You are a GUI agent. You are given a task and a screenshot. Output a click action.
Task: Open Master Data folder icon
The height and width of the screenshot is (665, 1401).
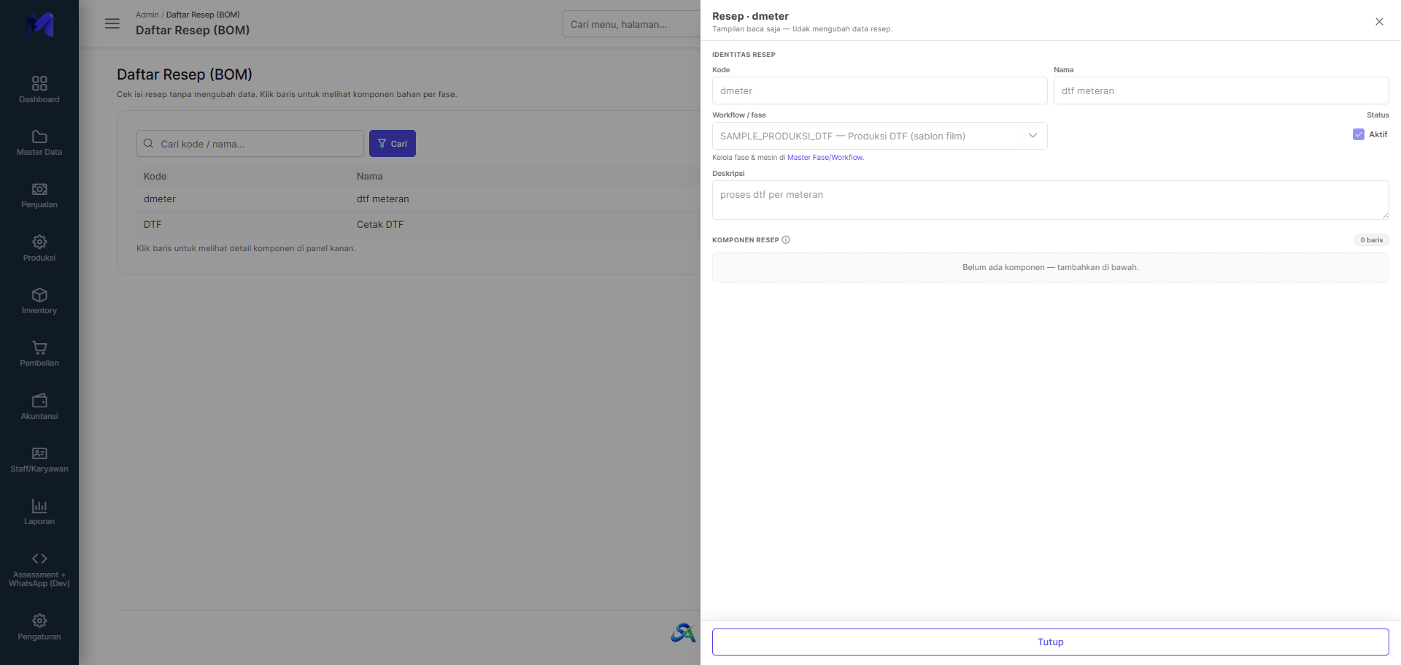click(x=39, y=137)
